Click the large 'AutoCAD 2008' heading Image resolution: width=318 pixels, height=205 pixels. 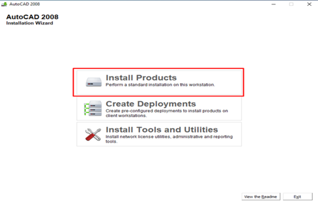[32, 17]
